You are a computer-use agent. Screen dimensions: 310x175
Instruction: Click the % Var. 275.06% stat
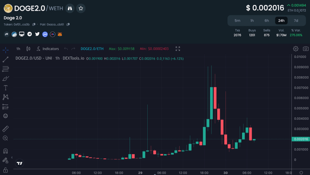[x=296, y=33]
